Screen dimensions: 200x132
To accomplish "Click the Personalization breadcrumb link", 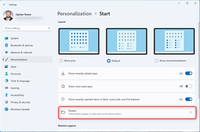I will (x=74, y=14).
